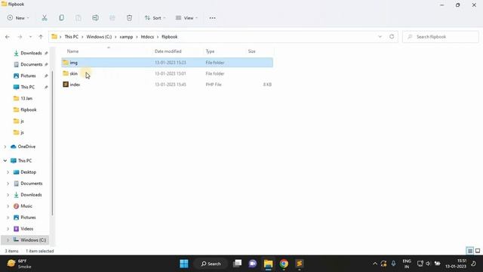
Task: Select the img folder row
Action: pos(168,62)
